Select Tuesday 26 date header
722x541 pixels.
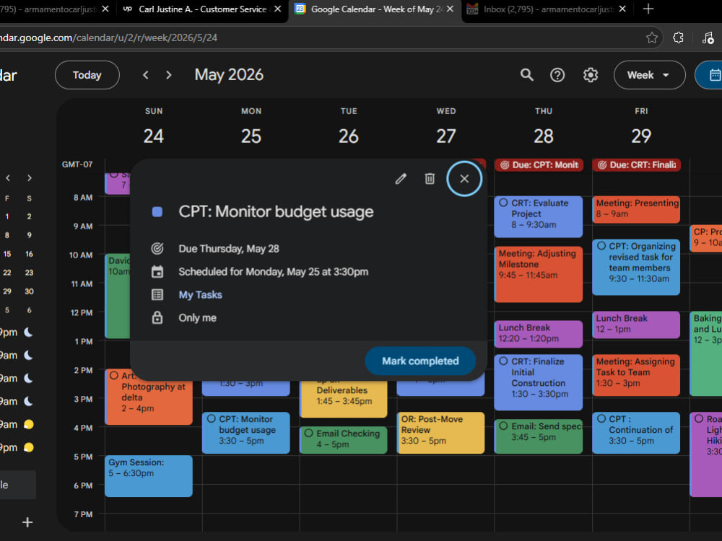(x=349, y=136)
